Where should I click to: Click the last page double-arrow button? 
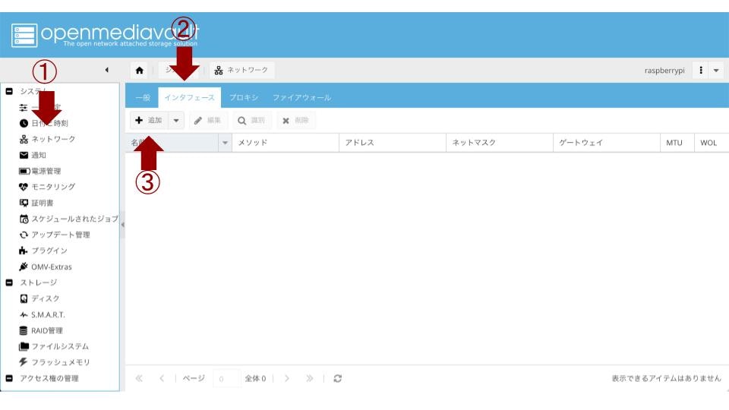click(310, 378)
